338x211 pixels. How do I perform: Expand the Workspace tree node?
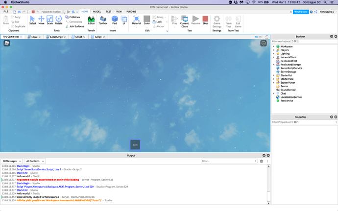(x=274, y=47)
